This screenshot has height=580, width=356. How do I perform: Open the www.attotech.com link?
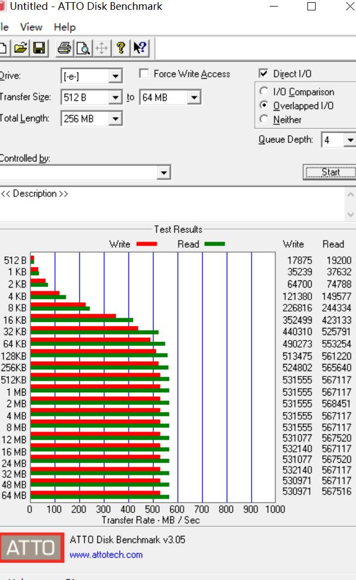(x=106, y=554)
